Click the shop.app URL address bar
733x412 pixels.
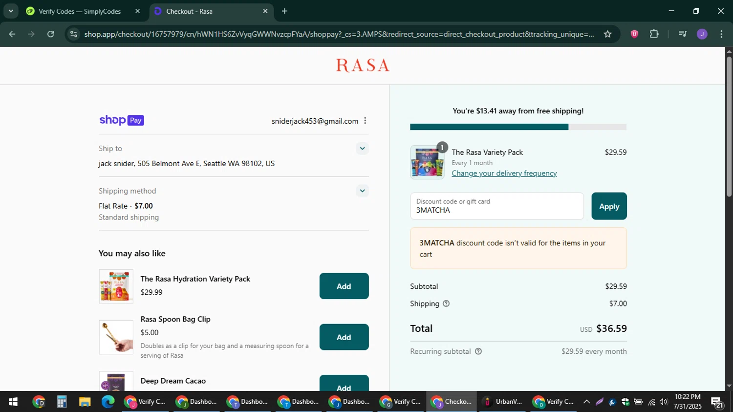339,34
